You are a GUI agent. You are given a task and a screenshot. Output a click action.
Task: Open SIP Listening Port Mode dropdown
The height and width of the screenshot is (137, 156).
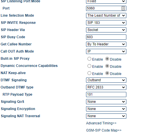106,1
